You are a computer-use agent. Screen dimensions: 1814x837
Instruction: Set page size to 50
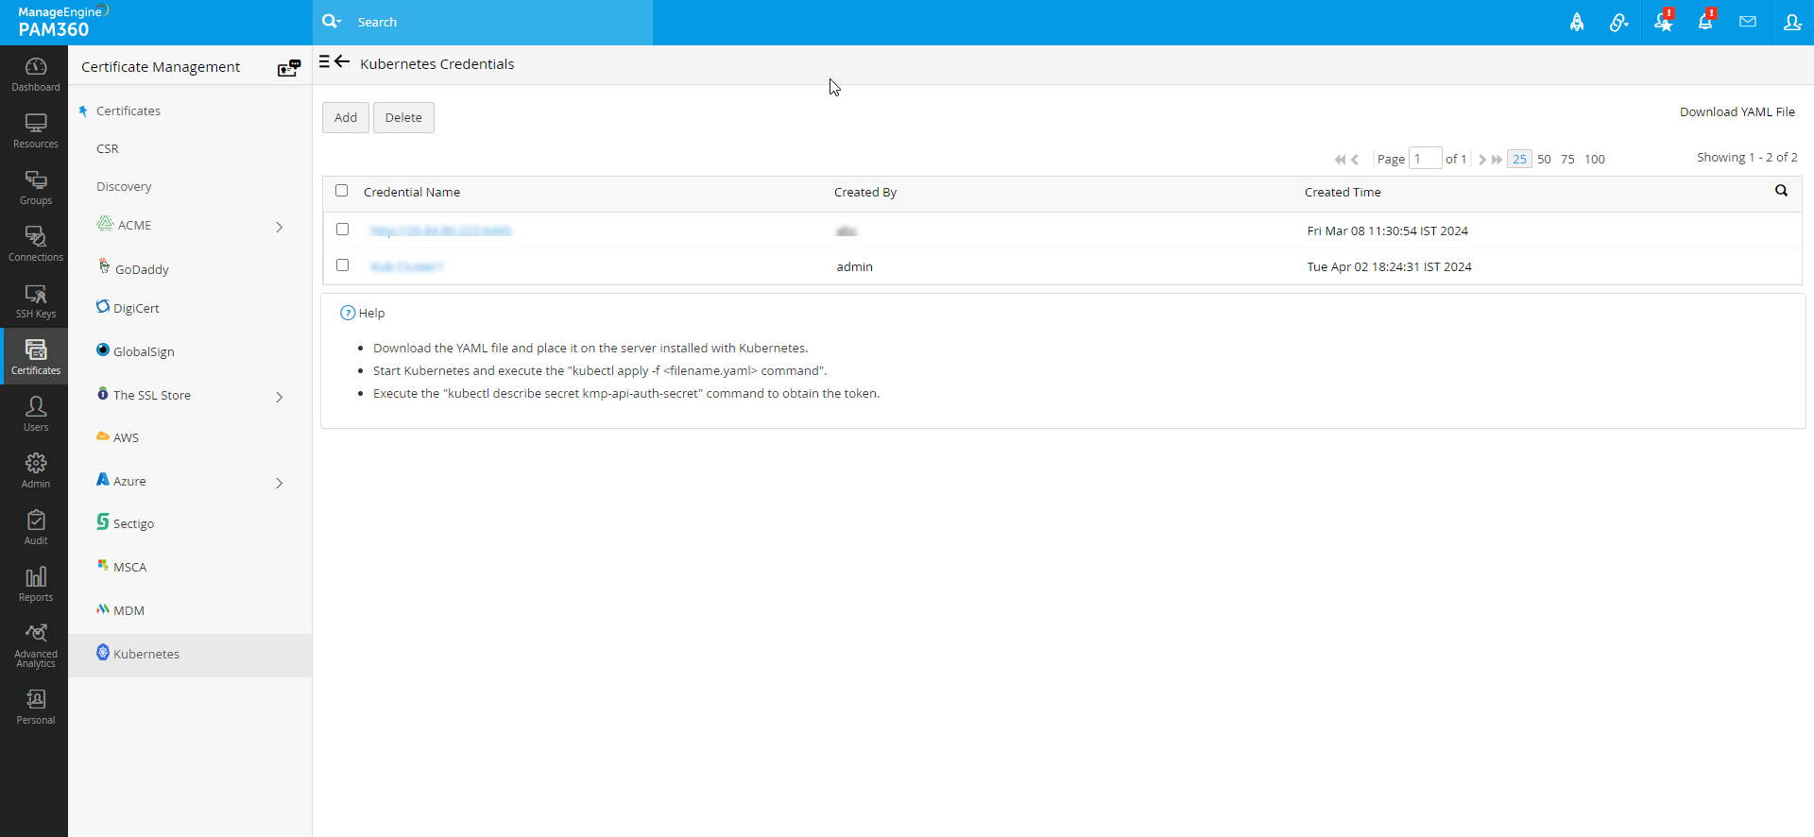tap(1544, 160)
